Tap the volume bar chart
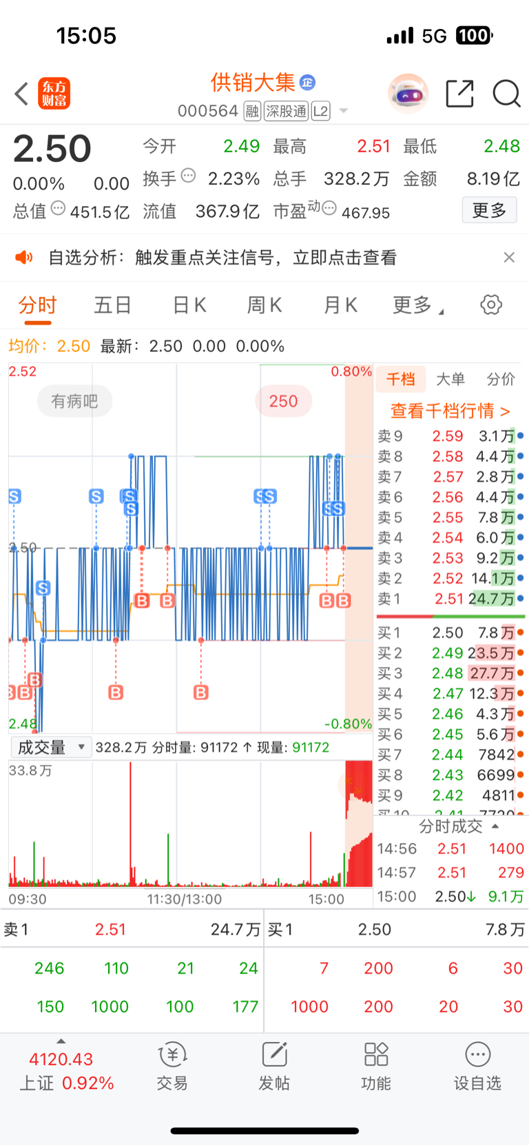This screenshot has height=1146, width=529. [190, 824]
